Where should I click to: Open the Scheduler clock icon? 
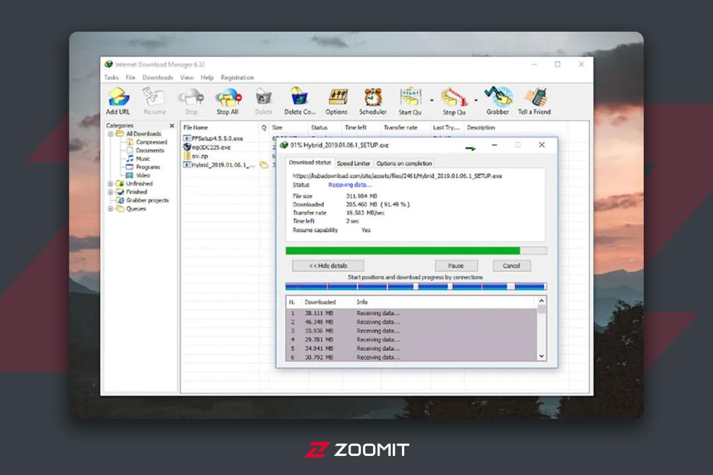pyautogui.click(x=372, y=101)
